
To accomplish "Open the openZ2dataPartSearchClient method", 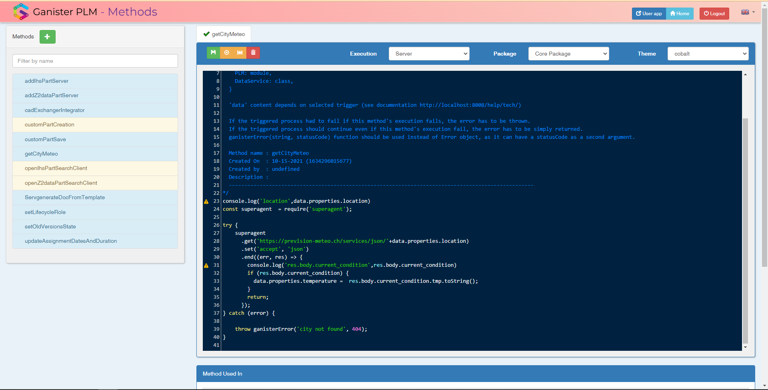I will coord(95,183).
